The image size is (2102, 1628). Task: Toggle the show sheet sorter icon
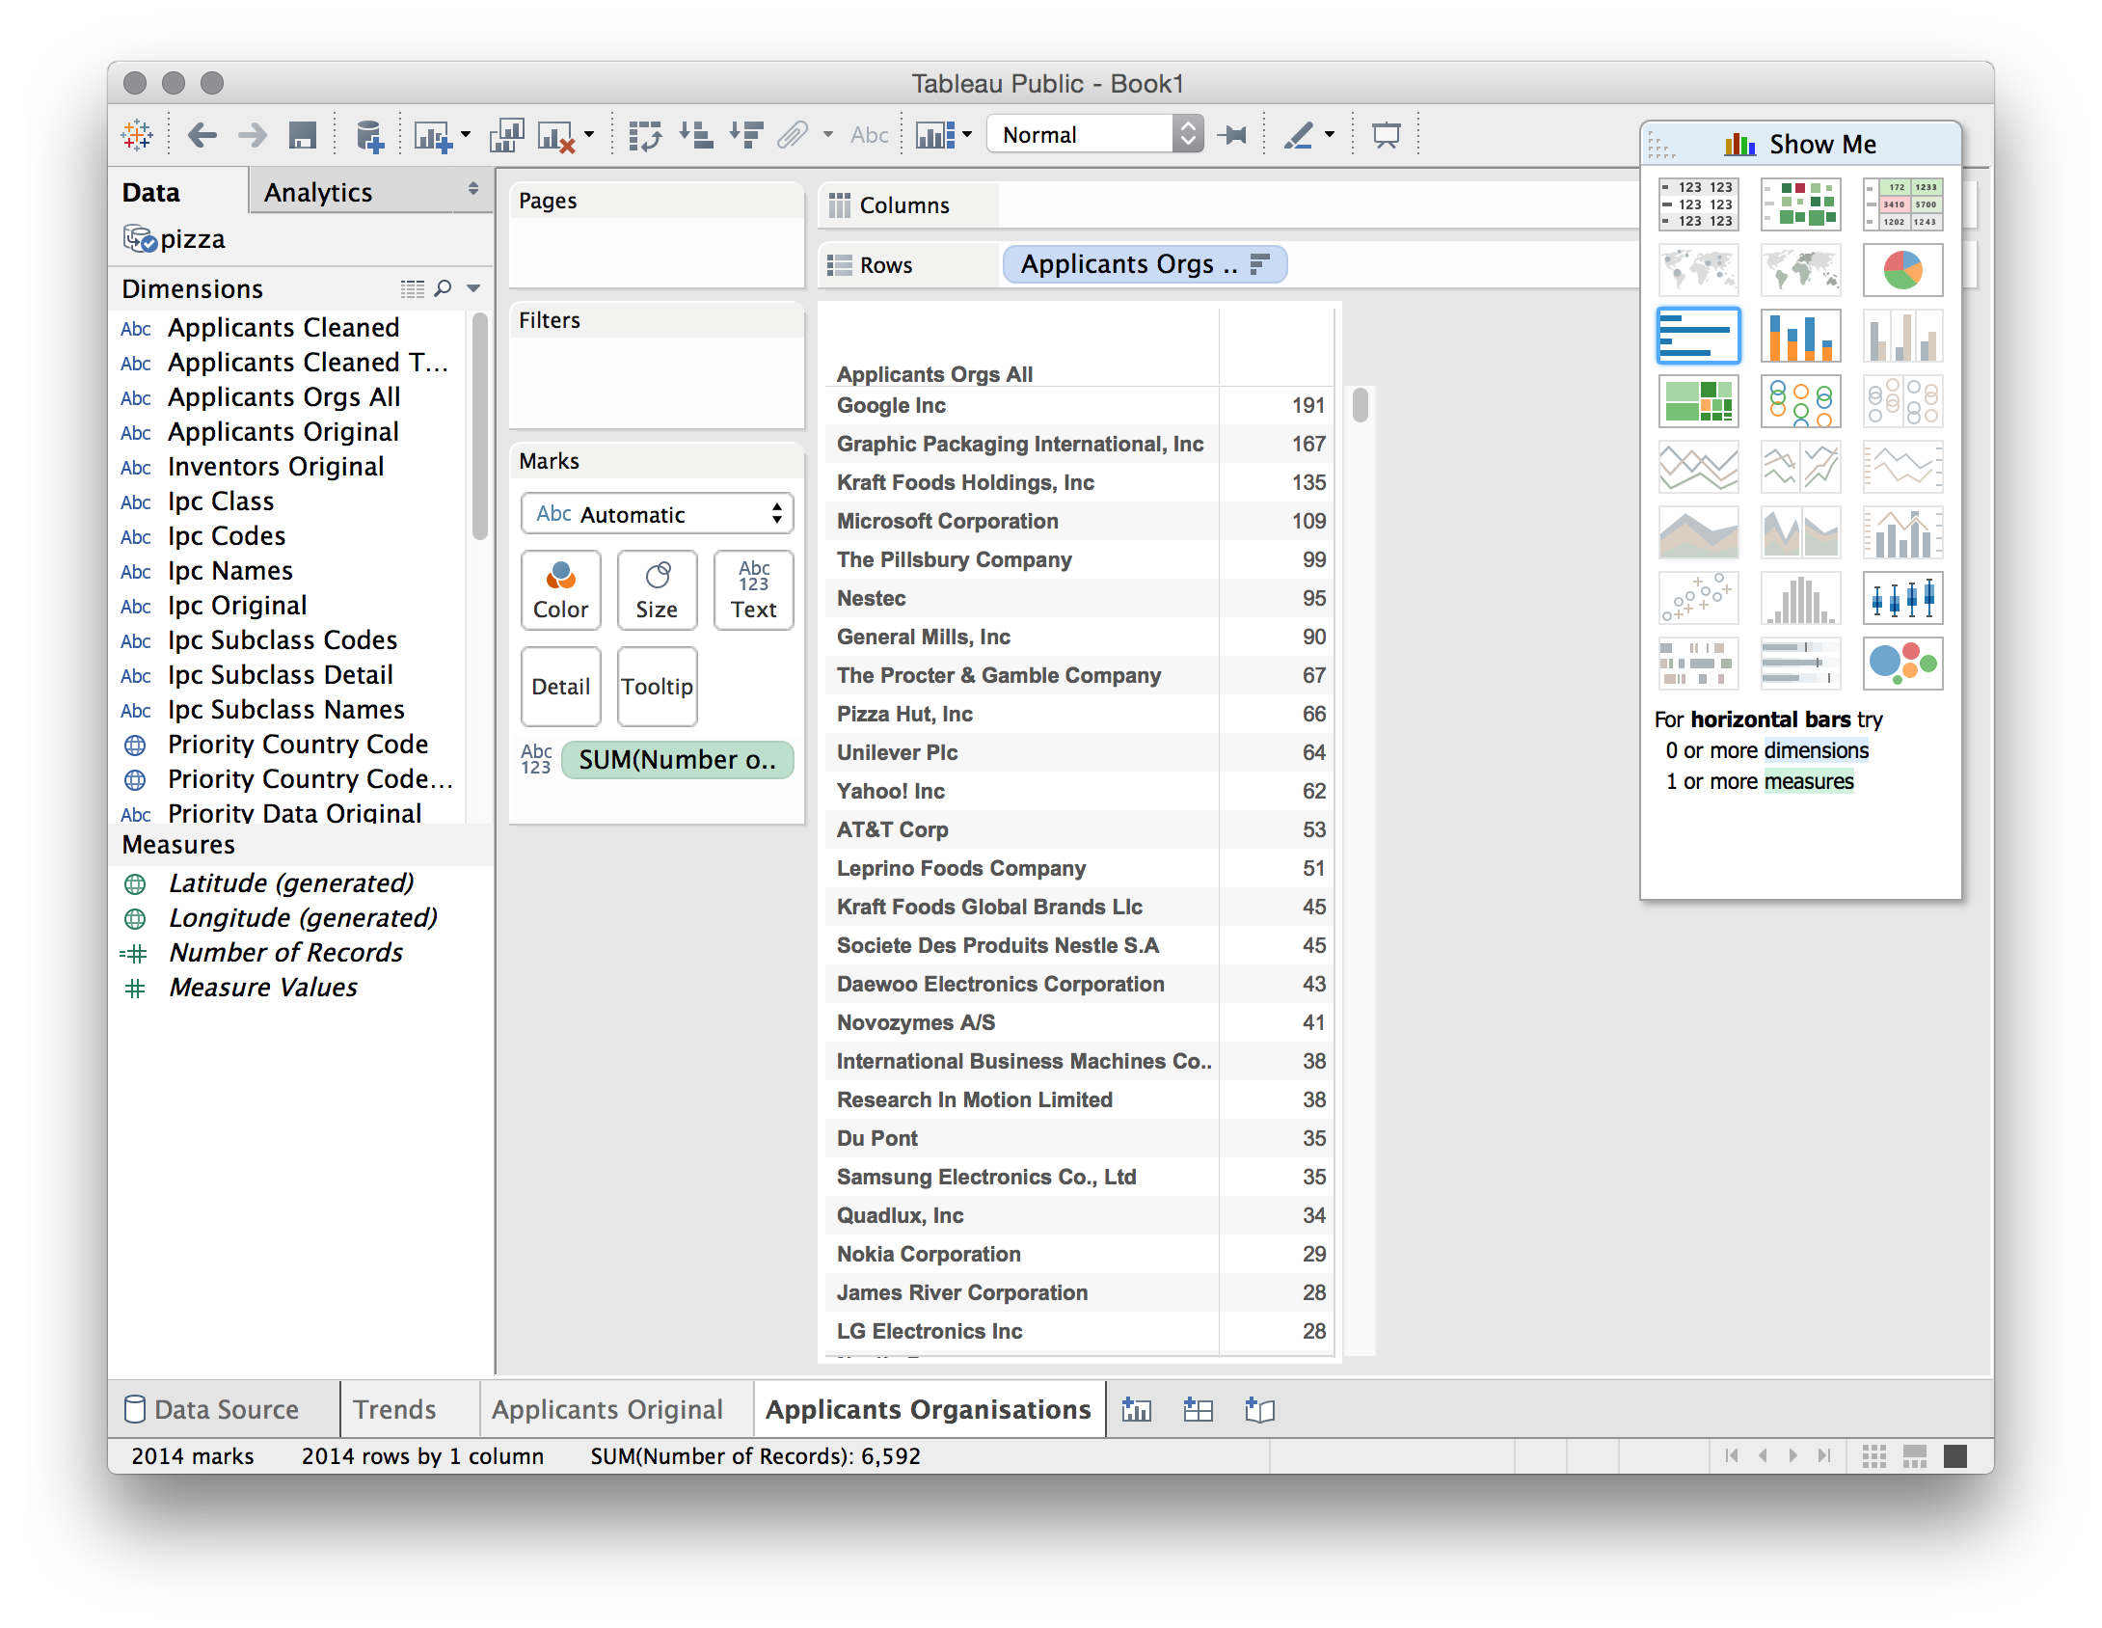1874,1456
